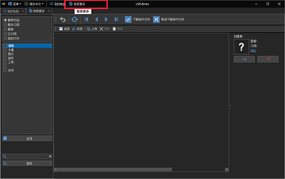Click the search button below input field

tap(27, 163)
